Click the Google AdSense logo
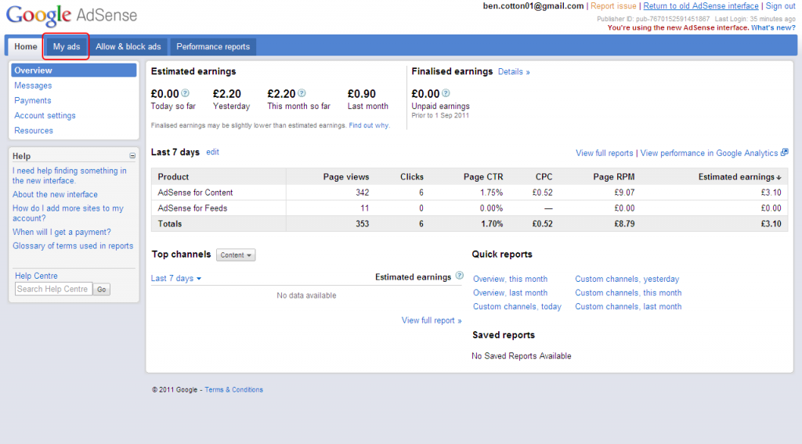The height and width of the screenshot is (444, 802). [x=71, y=16]
